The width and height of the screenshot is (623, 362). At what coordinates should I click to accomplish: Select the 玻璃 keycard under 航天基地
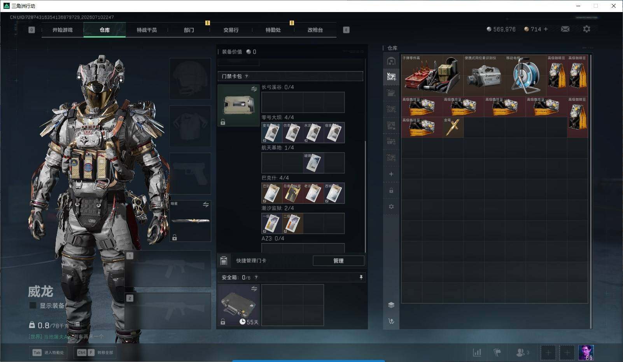pyautogui.click(x=313, y=163)
